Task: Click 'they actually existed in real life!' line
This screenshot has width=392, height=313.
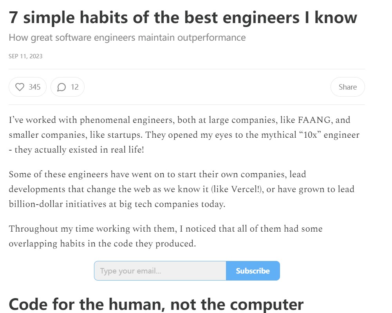Action: (x=79, y=149)
